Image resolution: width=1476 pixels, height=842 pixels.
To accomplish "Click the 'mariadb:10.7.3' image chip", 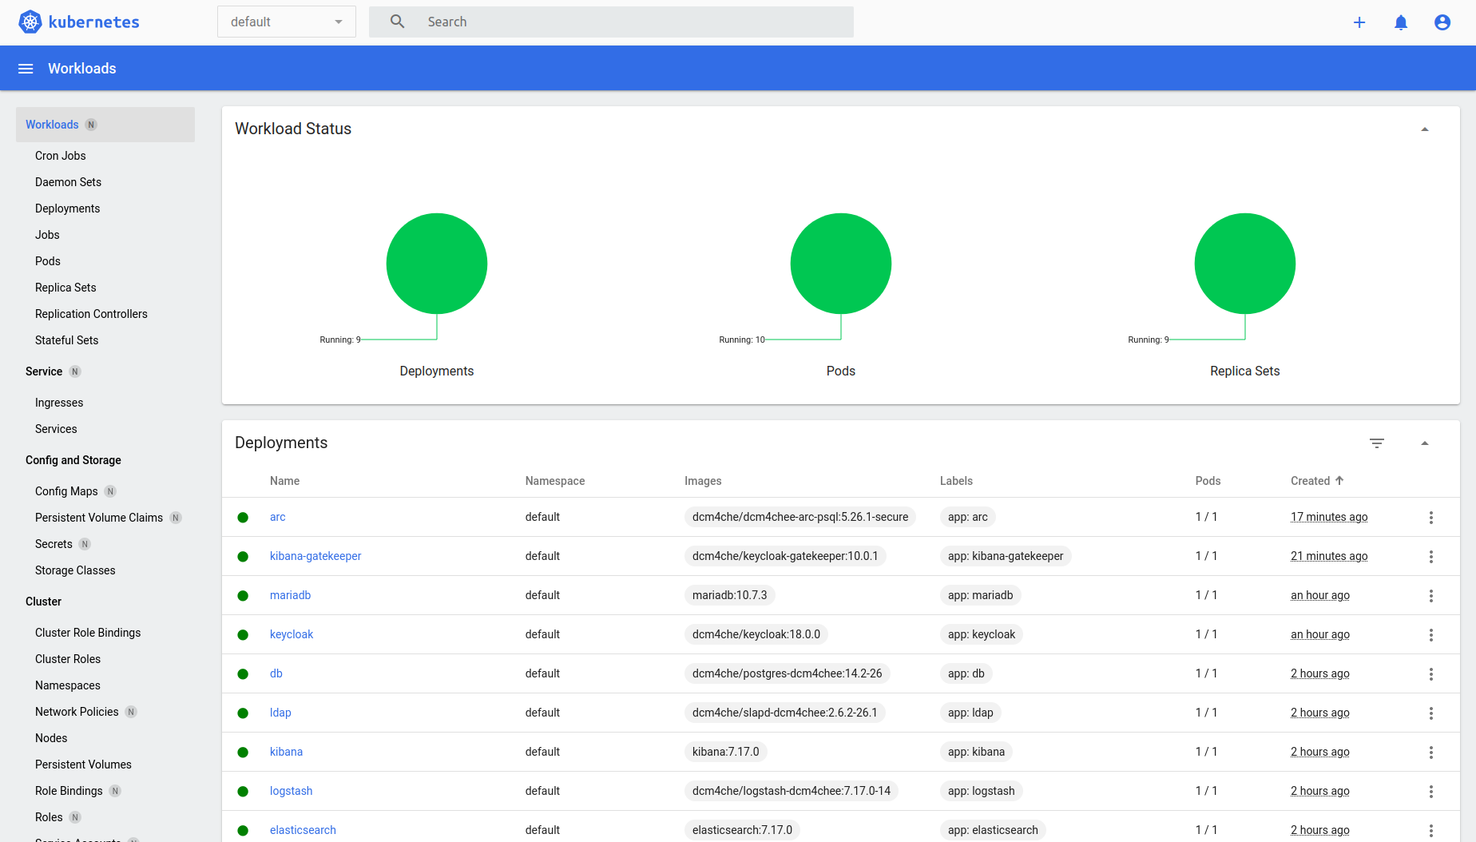I will (x=730, y=595).
